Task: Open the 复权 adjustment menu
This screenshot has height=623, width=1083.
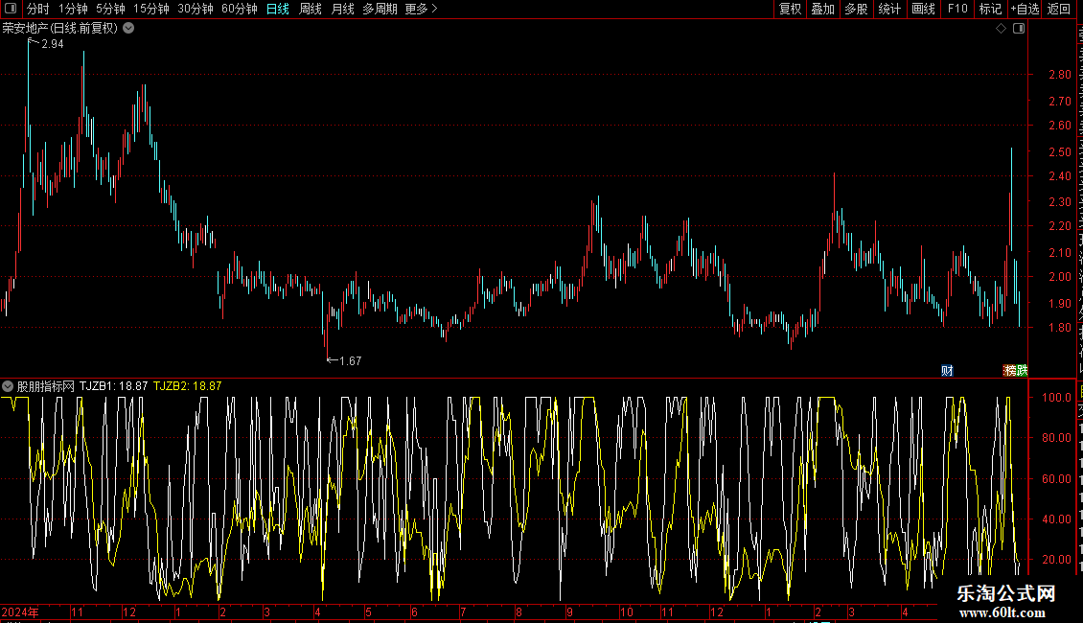Action: (790, 9)
